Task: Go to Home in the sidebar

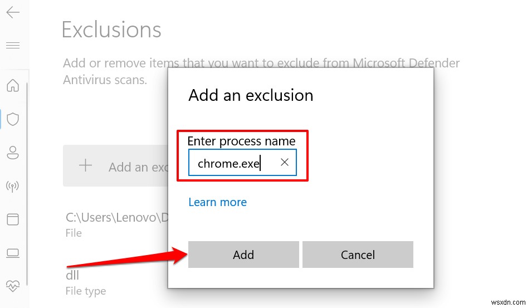Action: [12, 85]
